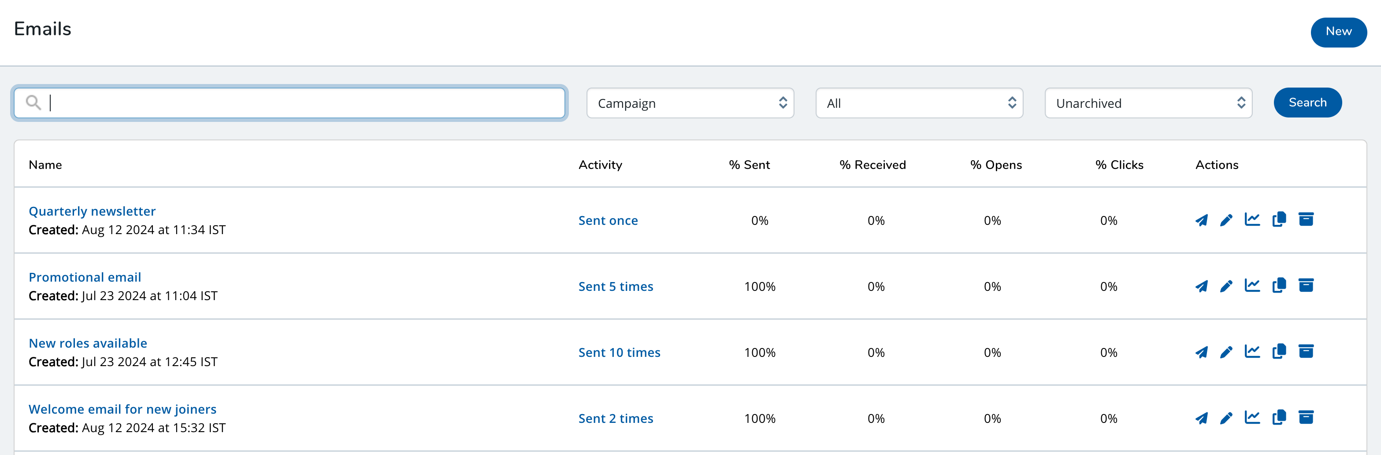Send the Promotional email via paper plane
This screenshot has height=455, width=1381.
tap(1201, 286)
